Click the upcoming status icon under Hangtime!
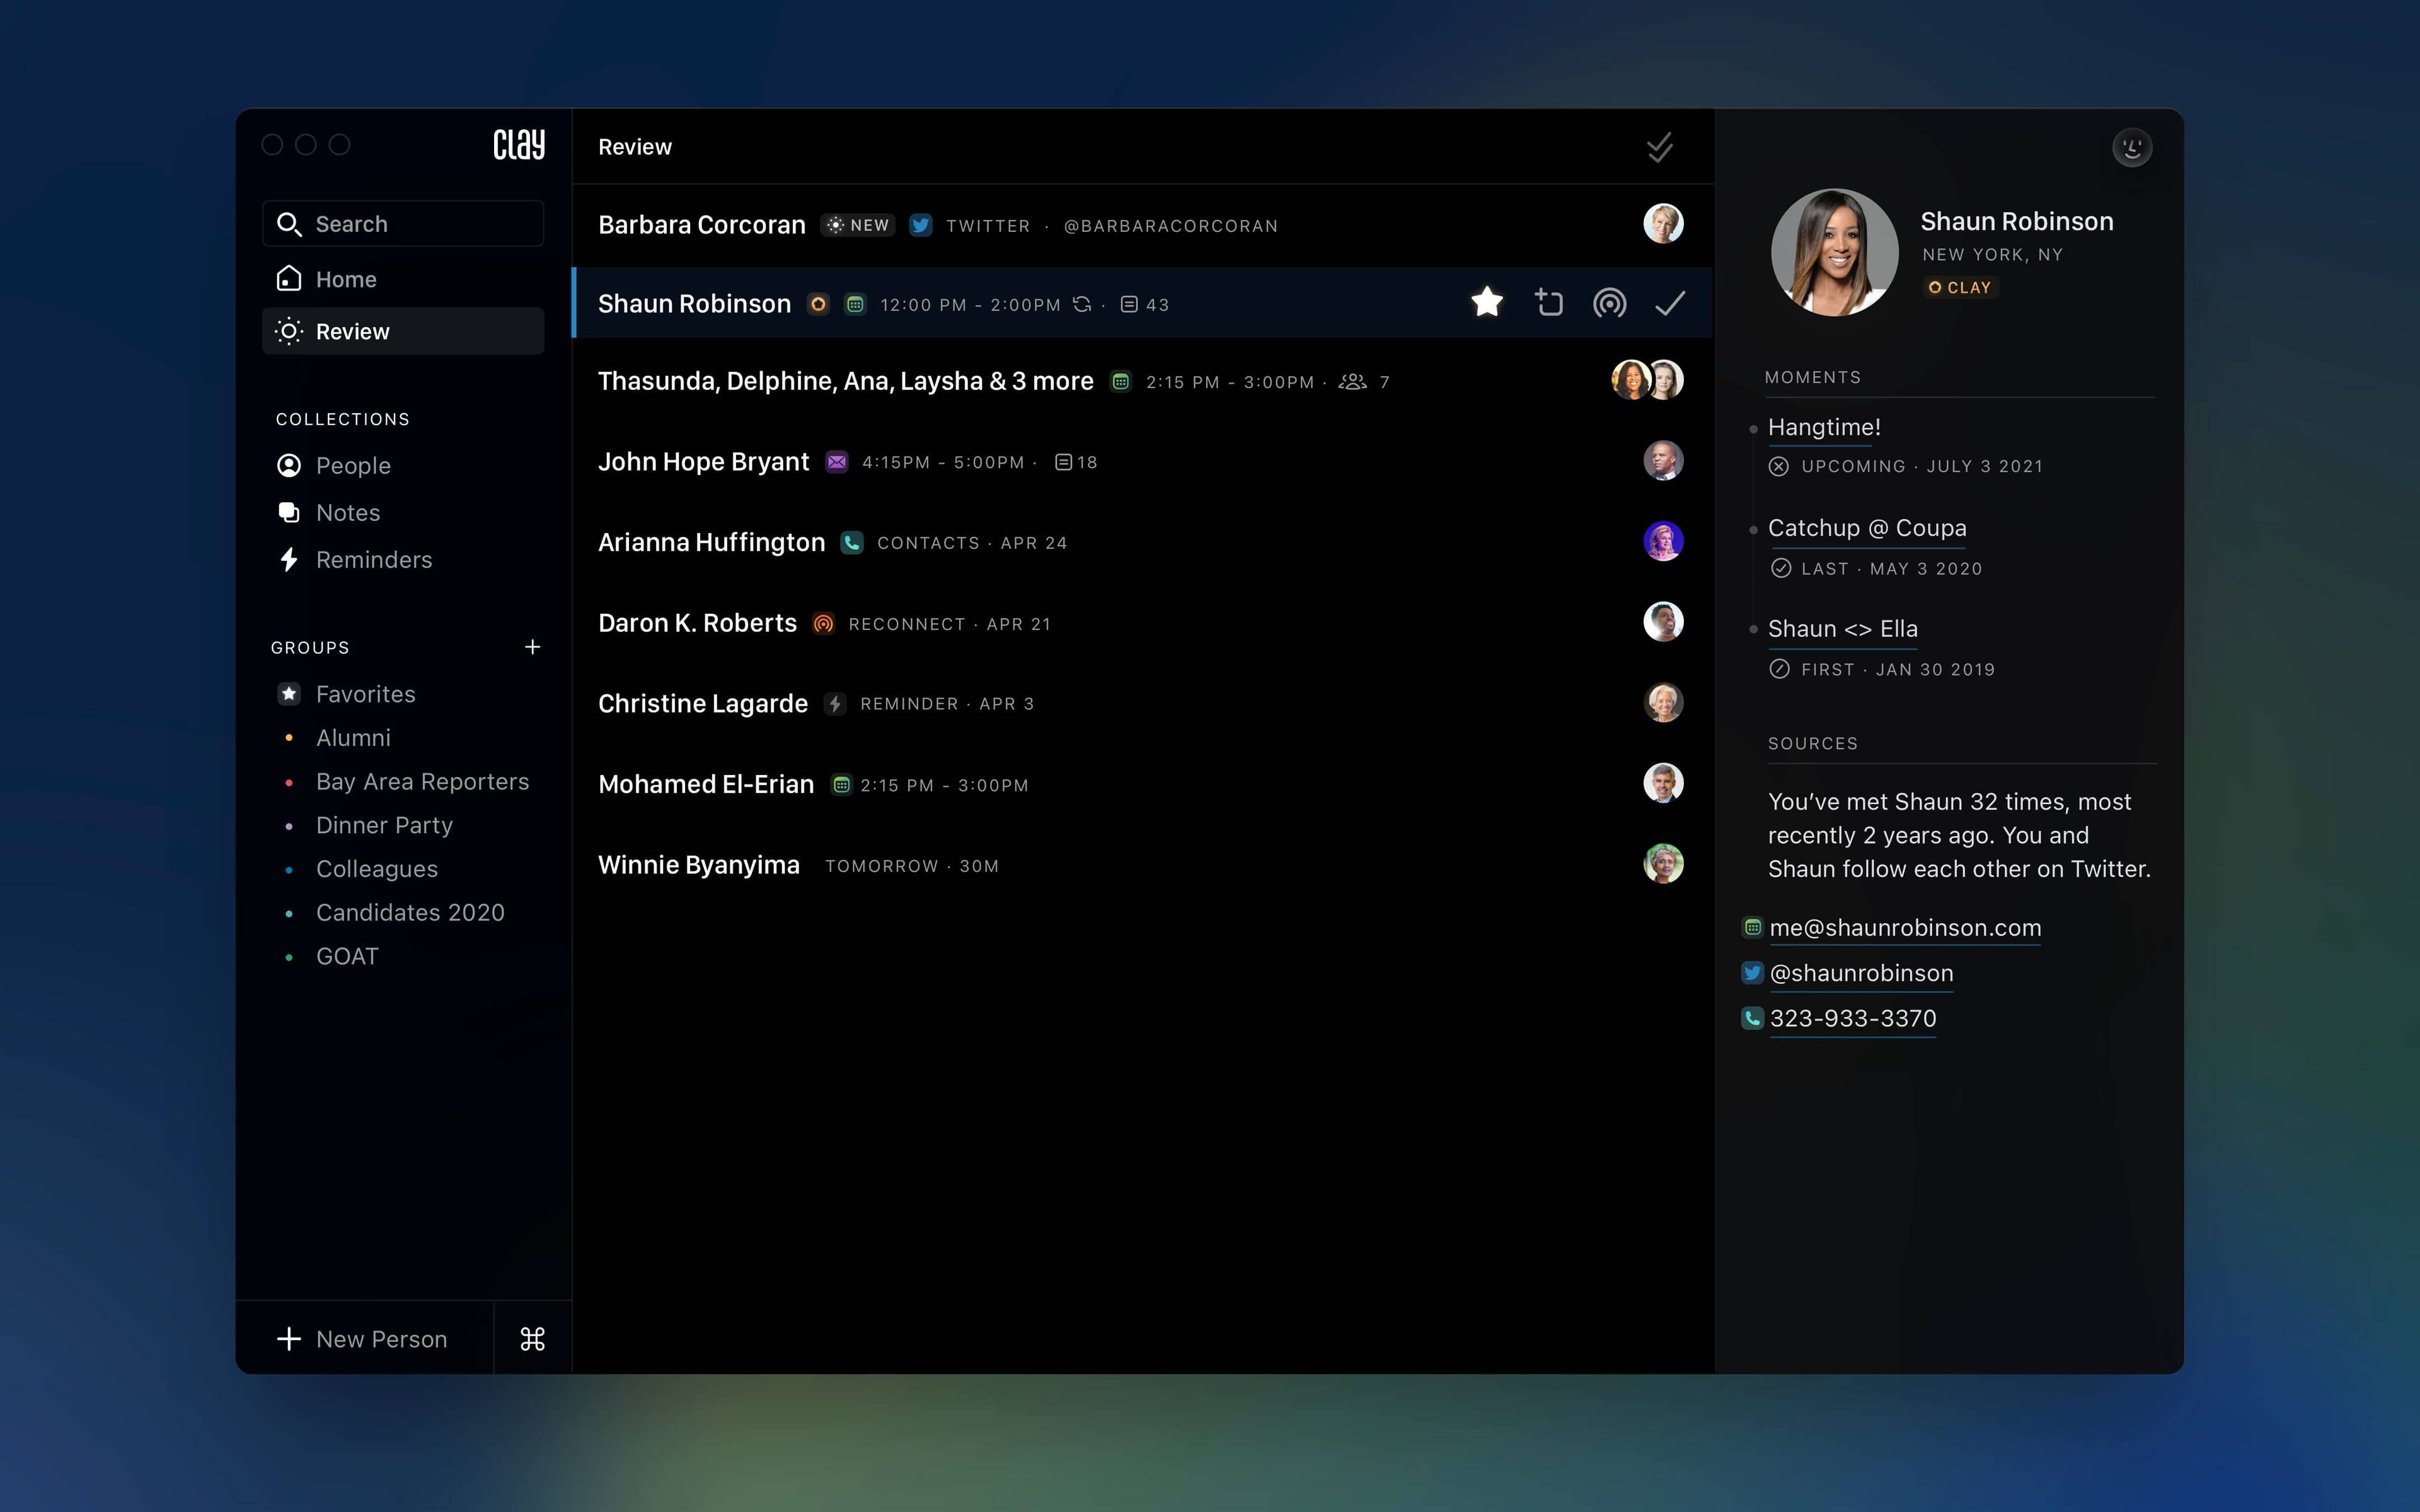Viewport: 2420px width, 1512px height. 1778,466
